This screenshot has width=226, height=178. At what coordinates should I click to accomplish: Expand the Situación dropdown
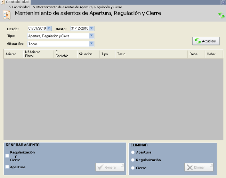pyautogui.click(x=91, y=44)
